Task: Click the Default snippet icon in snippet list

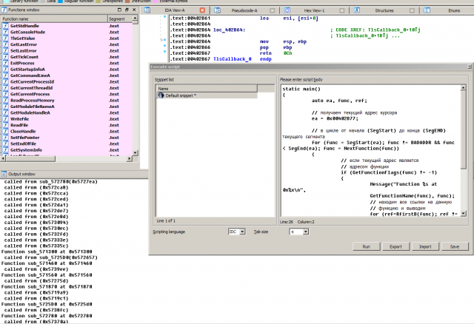Action: (x=161, y=95)
